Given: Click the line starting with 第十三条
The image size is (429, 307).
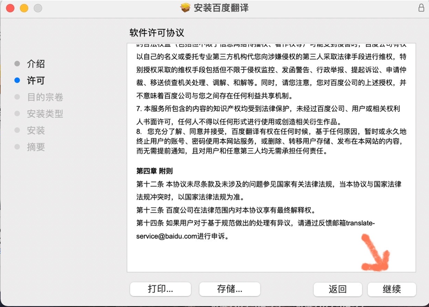Looking at the screenshot, I should (x=227, y=210).
